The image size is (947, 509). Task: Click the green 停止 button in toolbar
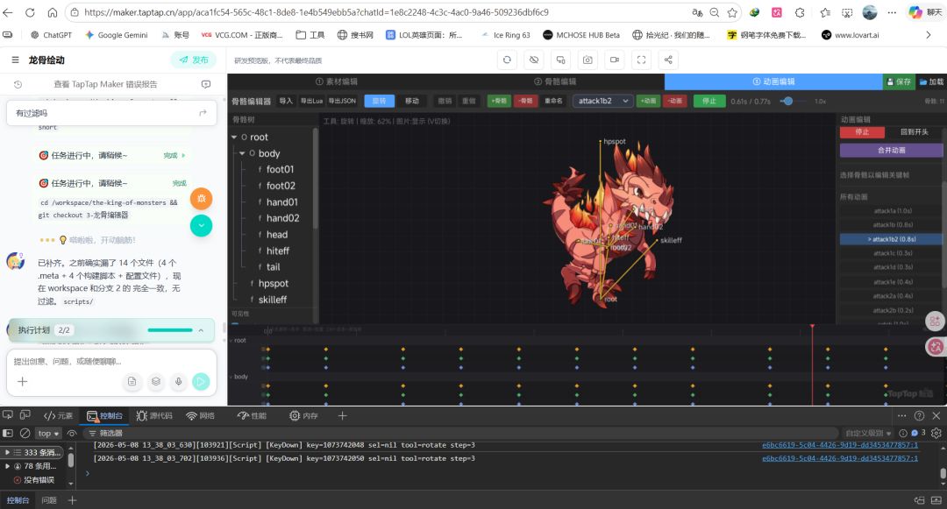click(x=709, y=101)
